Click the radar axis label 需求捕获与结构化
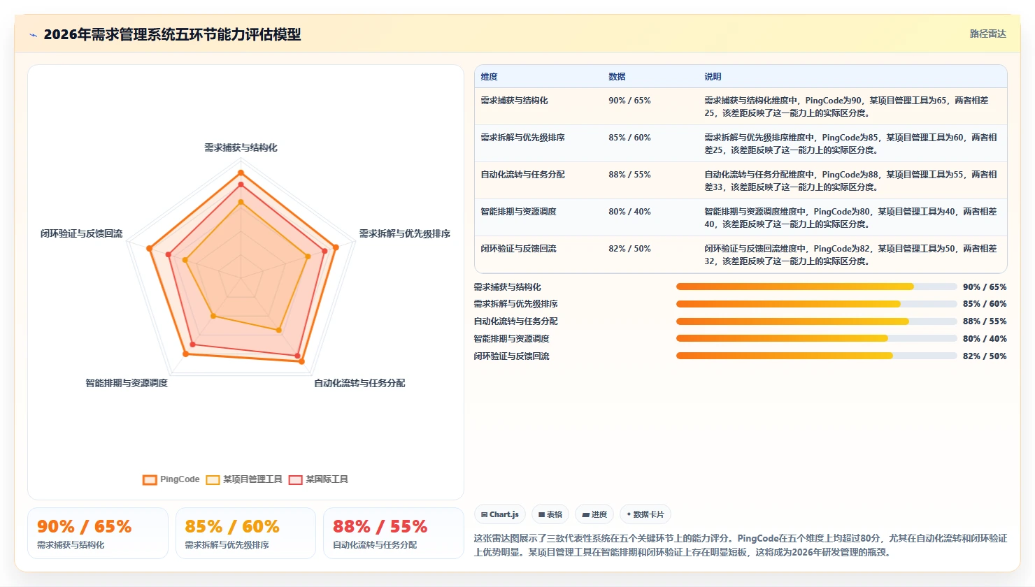 241,147
